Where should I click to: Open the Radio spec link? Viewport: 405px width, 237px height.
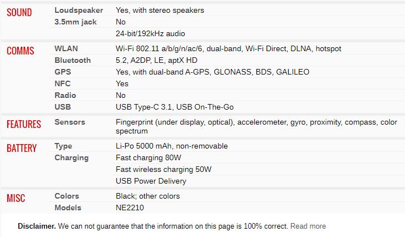point(65,95)
